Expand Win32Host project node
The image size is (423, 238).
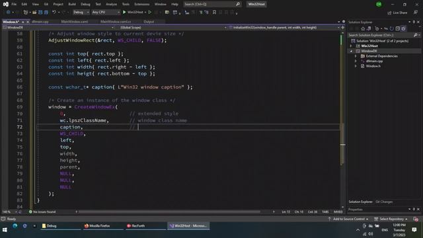click(351, 46)
